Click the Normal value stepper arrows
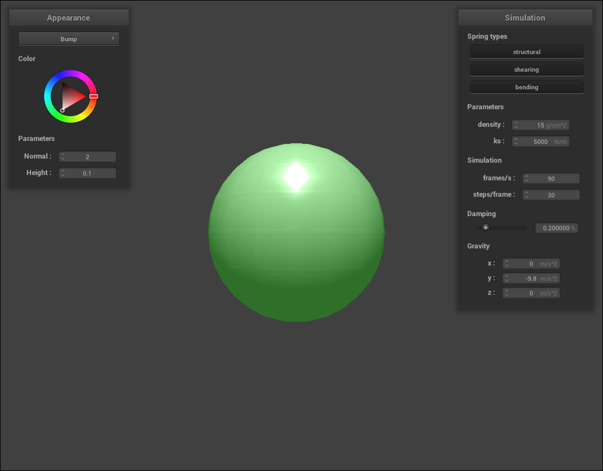Screen dimensions: 603x471 point(63,157)
